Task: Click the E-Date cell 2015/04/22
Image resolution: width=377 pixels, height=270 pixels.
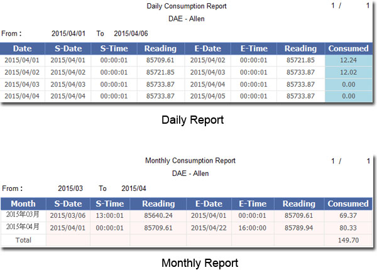Action: [x=209, y=228]
